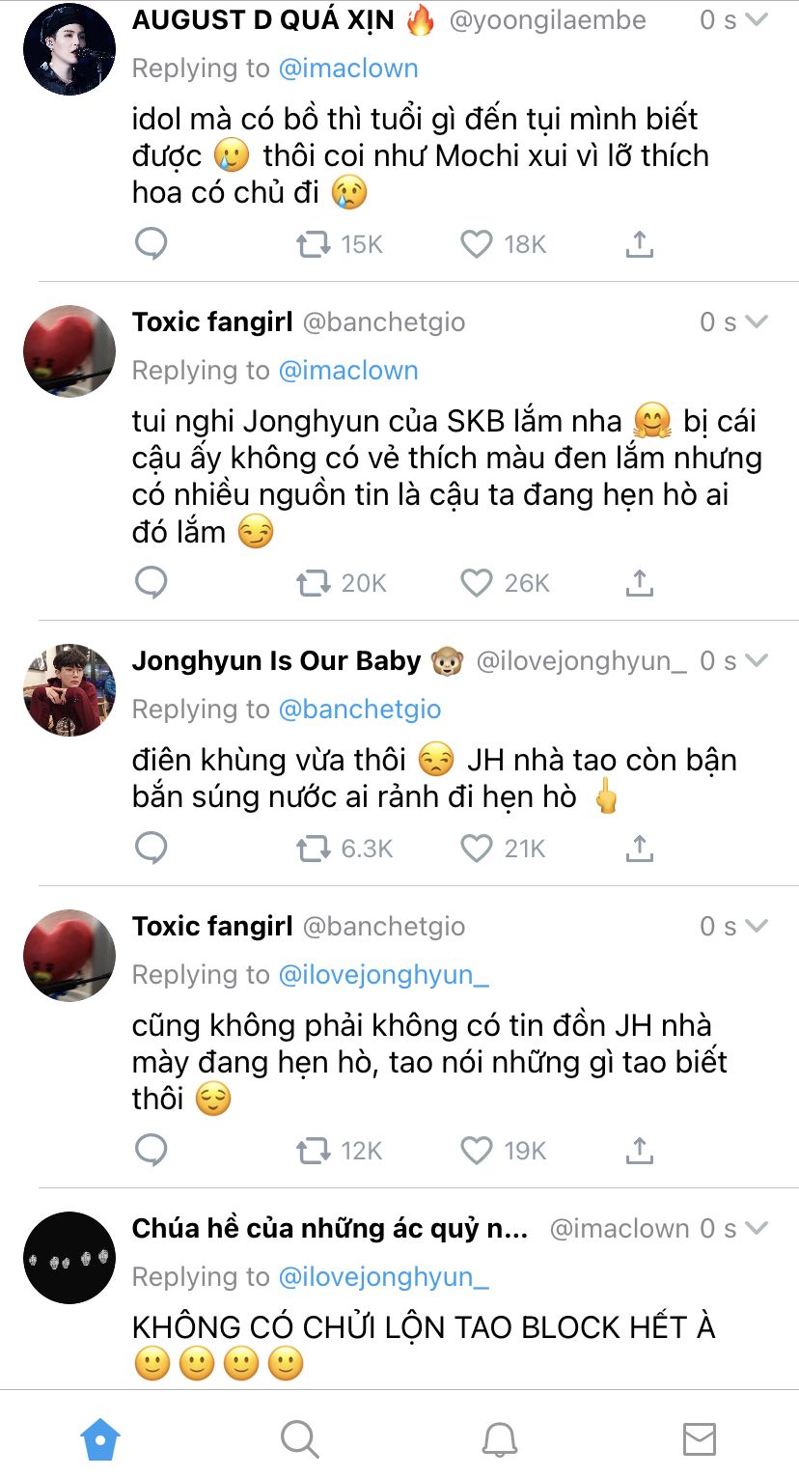Go to the Home tab

100,1439
